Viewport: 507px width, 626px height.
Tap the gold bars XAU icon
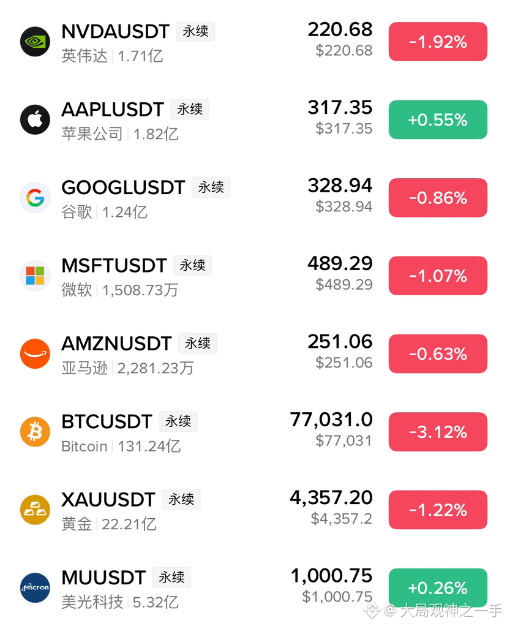pos(35,510)
